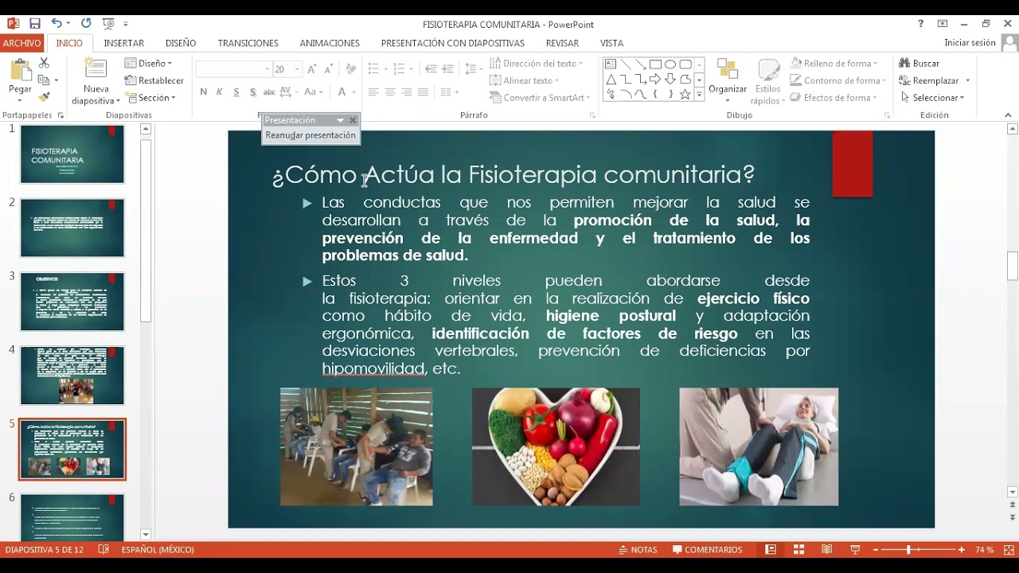Open the Reemplazar dropdown arrow

[x=968, y=80]
